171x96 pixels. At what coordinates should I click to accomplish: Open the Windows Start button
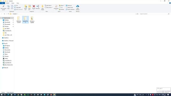point(2,95)
